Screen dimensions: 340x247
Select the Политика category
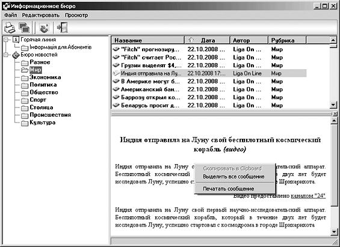(x=43, y=85)
